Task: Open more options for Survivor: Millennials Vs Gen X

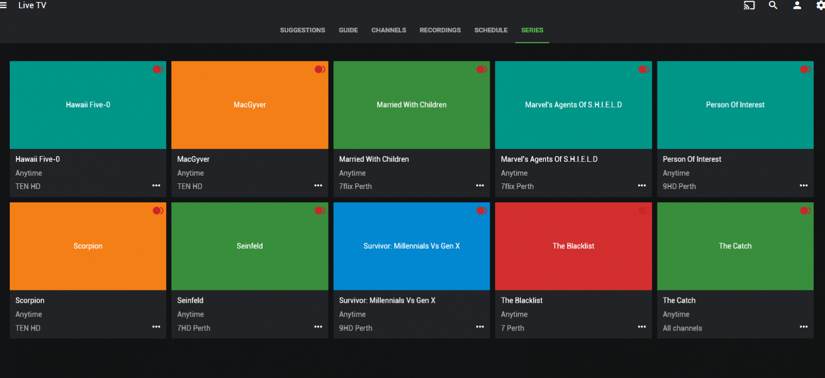Action: pyautogui.click(x=480, y=327)
